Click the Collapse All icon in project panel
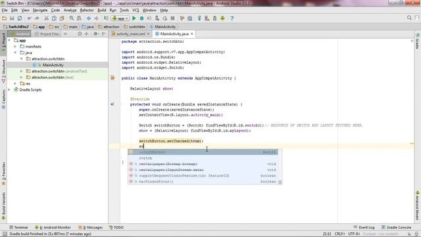This screenshot has height=237, width=421. pyautogui.click(x=86, y=34)
